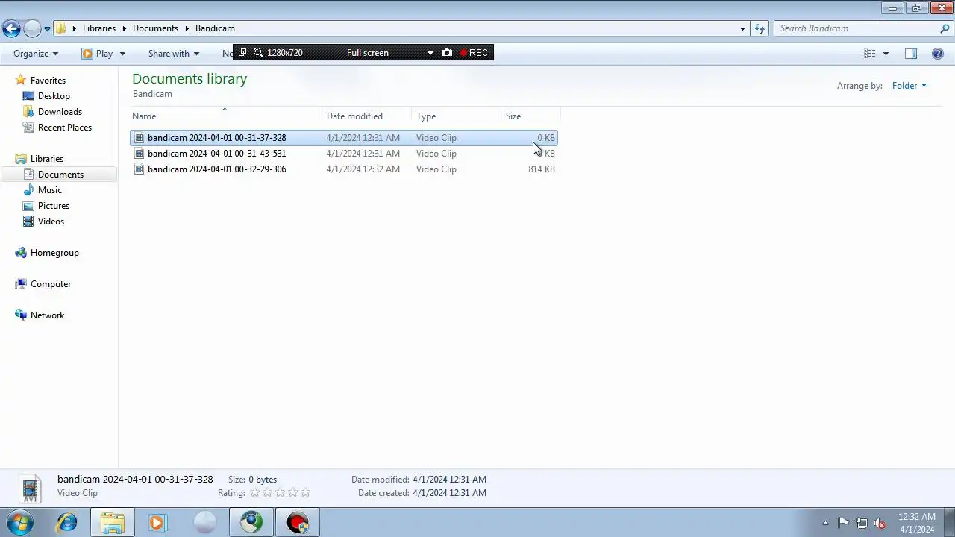The image size is (955, 537).
Task: Select file bandicam 2024-04-01 00-31-43-531
Action: click(x=343, y=154)
